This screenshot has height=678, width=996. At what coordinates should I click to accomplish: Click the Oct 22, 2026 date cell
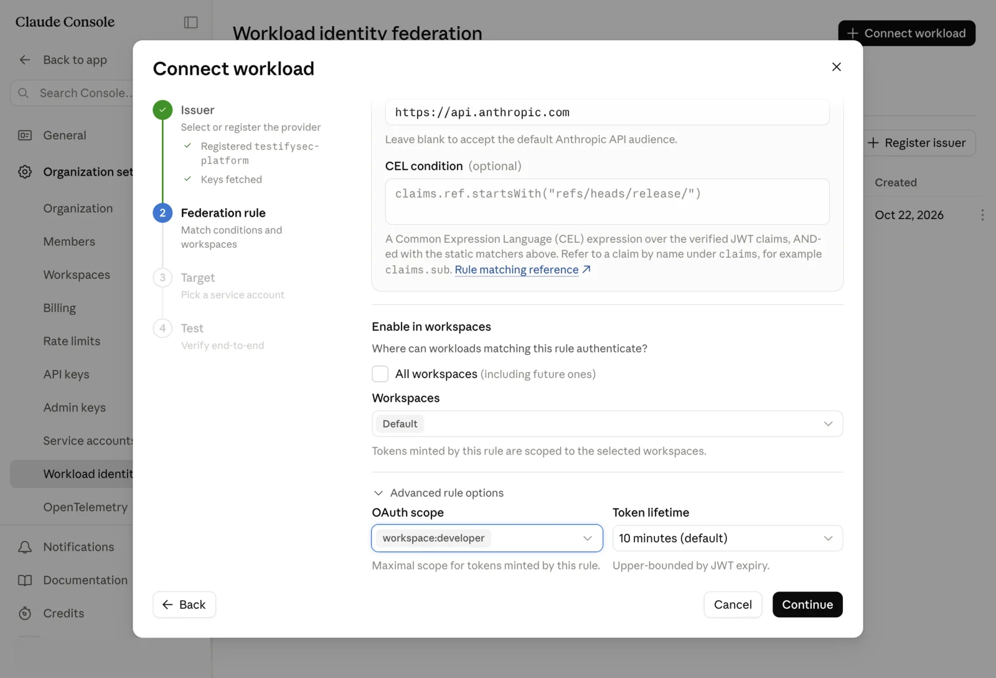(x=909, y=215)
